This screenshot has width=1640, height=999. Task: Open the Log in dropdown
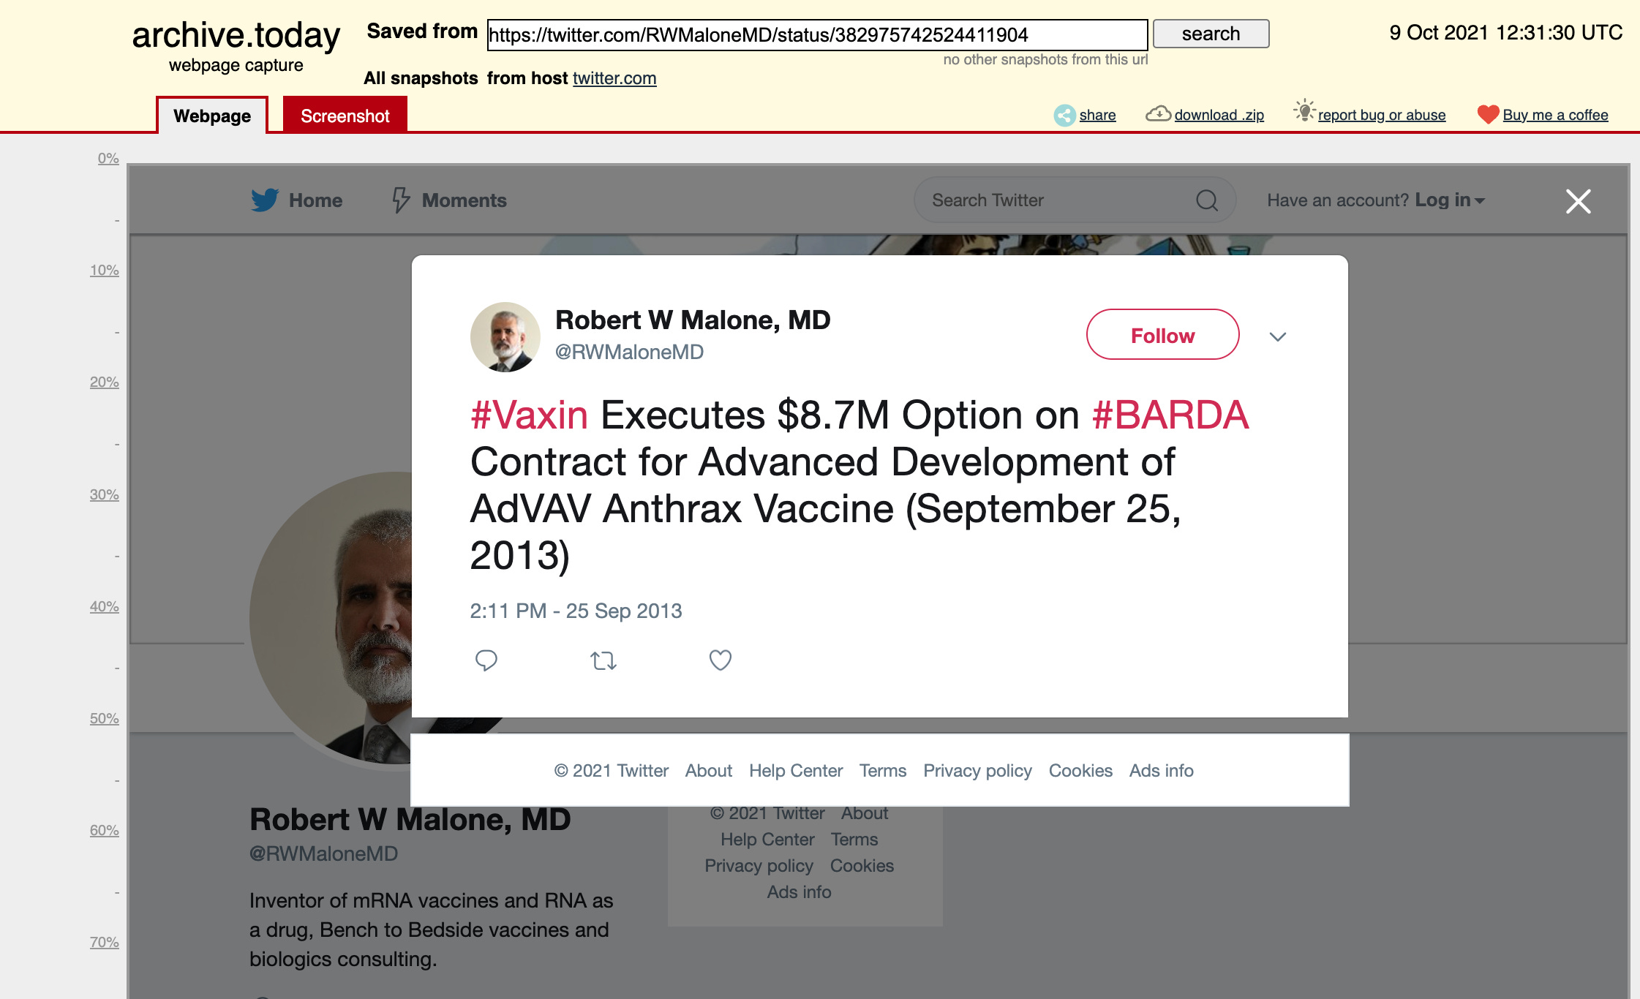1450,200
